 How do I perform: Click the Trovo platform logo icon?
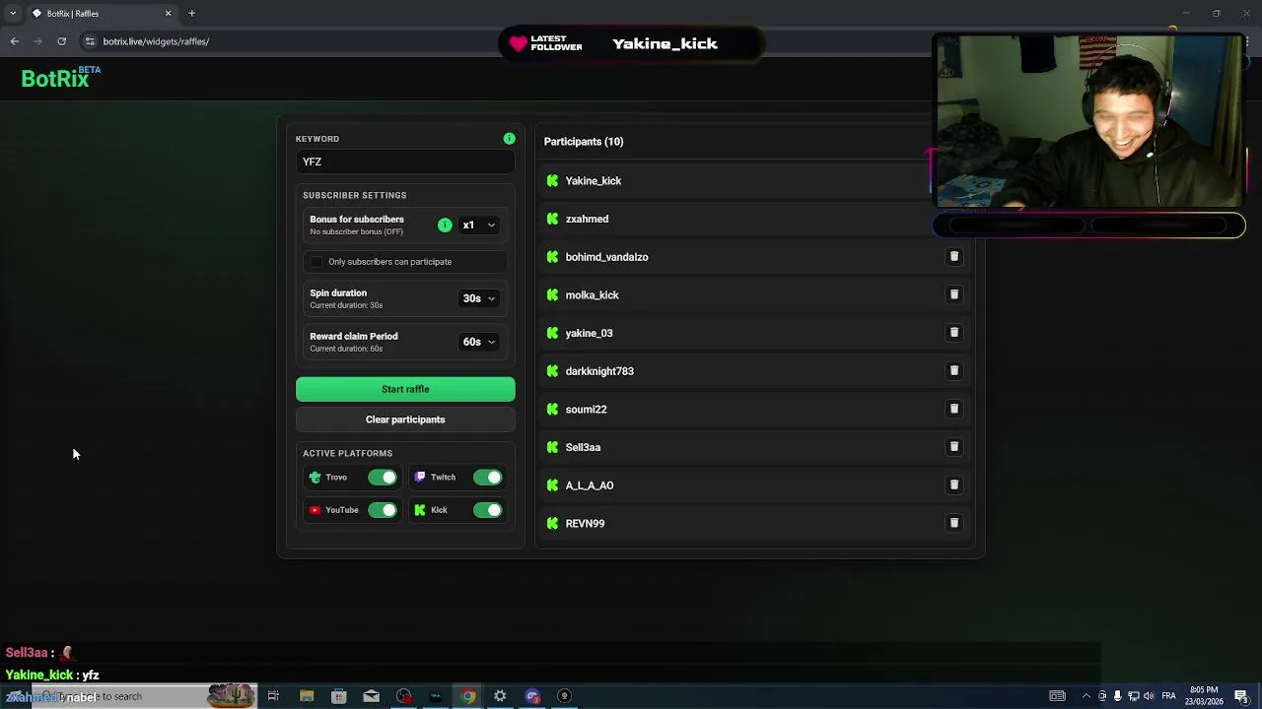click(315, 478)
